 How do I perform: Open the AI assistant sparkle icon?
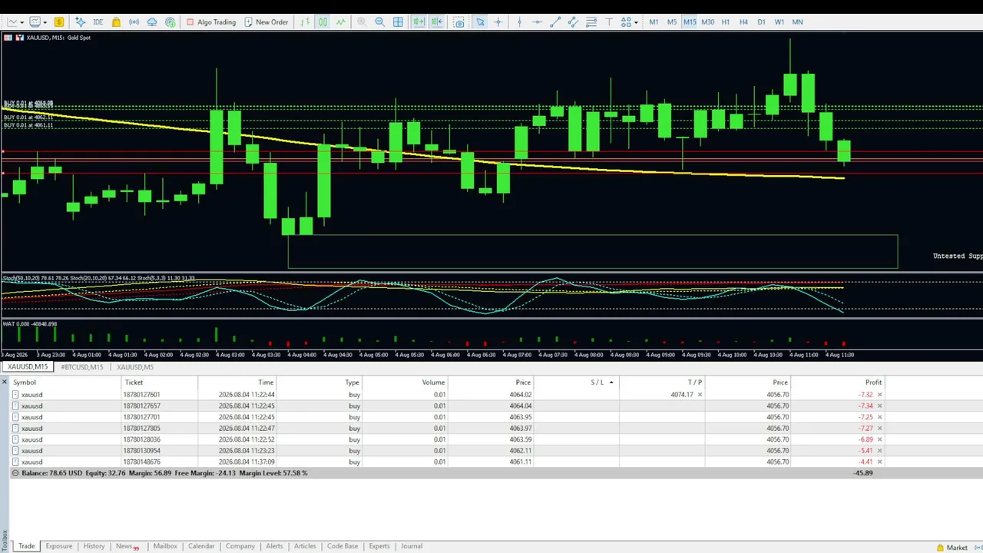[80, 22]
